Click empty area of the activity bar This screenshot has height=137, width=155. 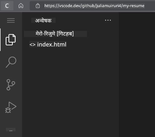pos(11,120)
